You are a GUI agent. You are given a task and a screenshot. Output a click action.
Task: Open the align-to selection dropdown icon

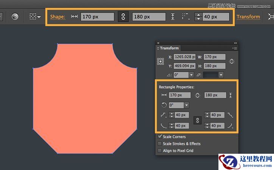pos(35,17)
